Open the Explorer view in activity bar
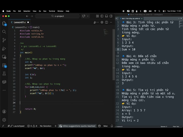 (x=4, y=23)
